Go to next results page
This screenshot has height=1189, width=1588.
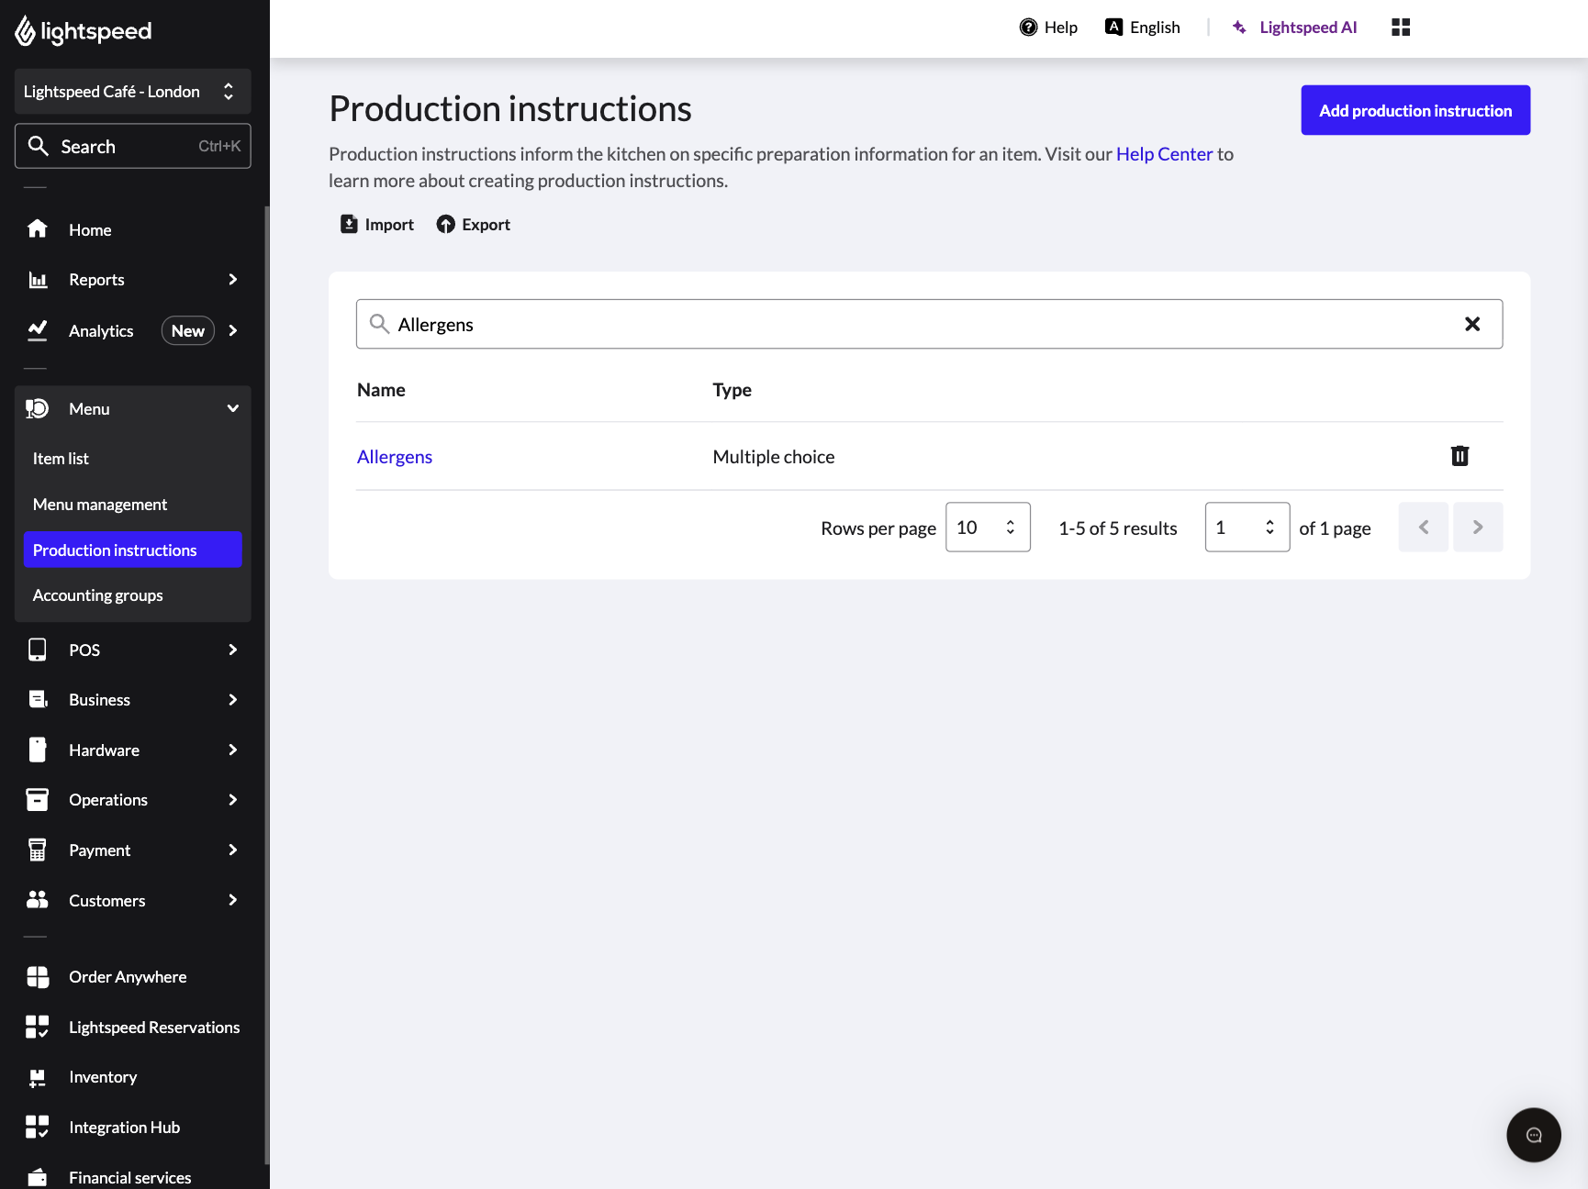[1478, 528]
